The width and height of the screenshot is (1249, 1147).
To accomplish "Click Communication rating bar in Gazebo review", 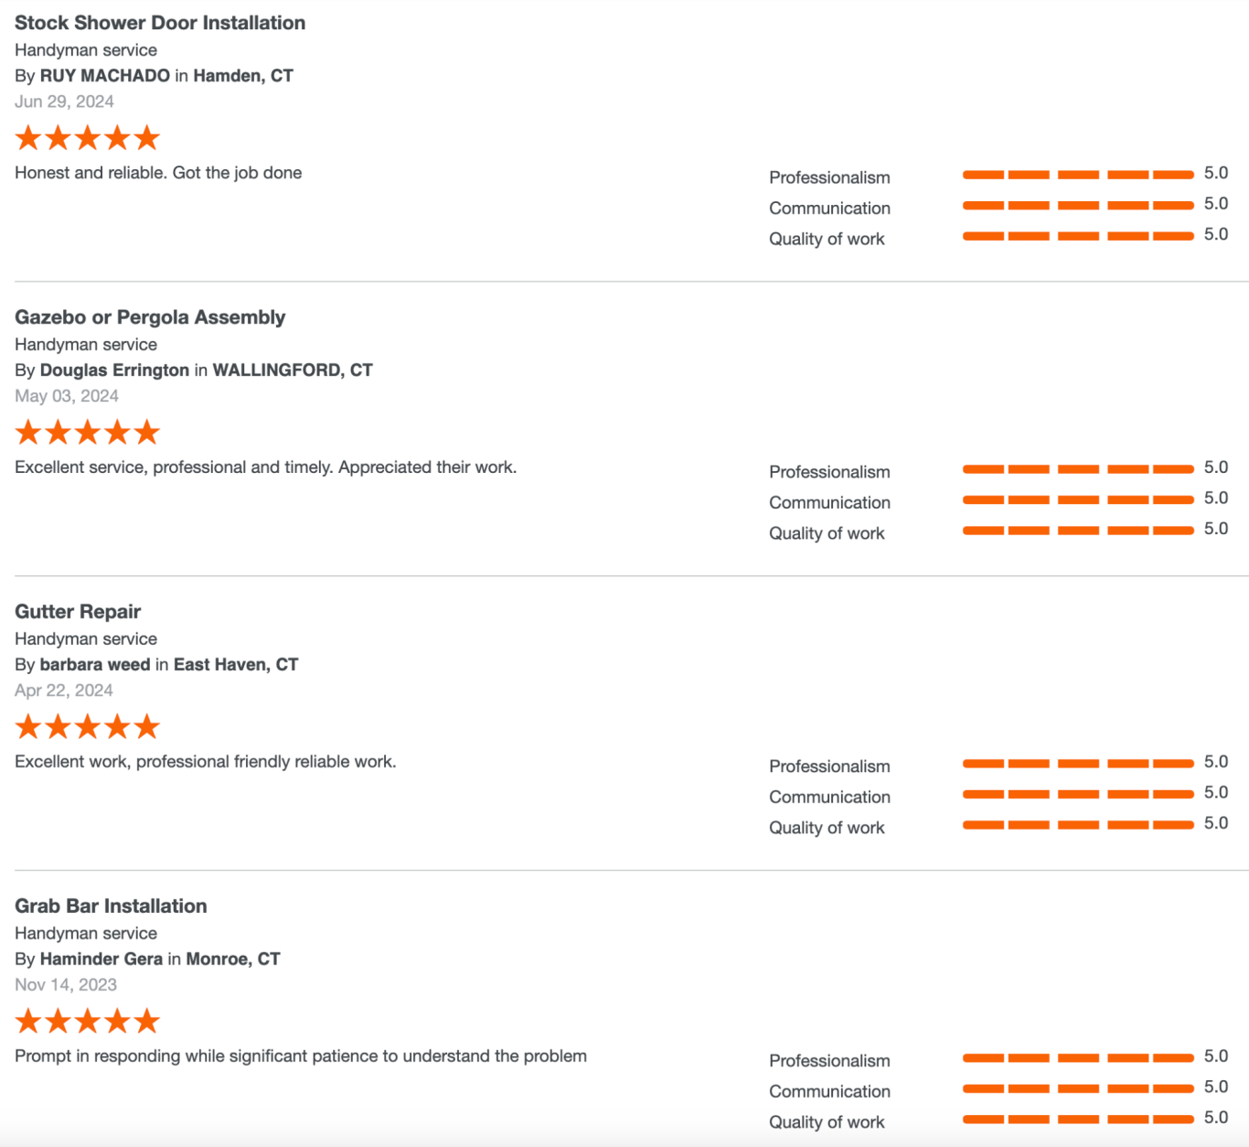I will (1078, 499).
